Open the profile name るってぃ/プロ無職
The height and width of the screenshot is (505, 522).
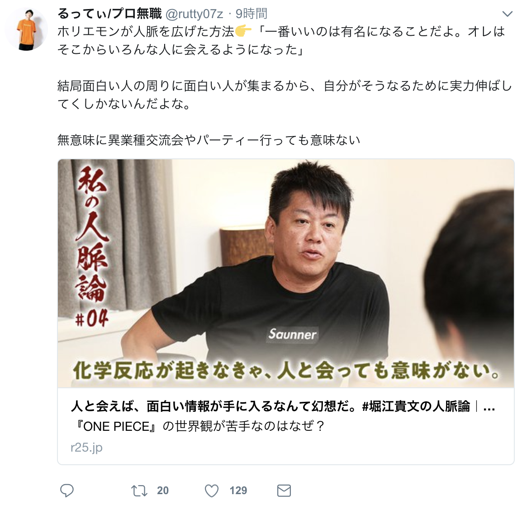[x=109, y=14]
